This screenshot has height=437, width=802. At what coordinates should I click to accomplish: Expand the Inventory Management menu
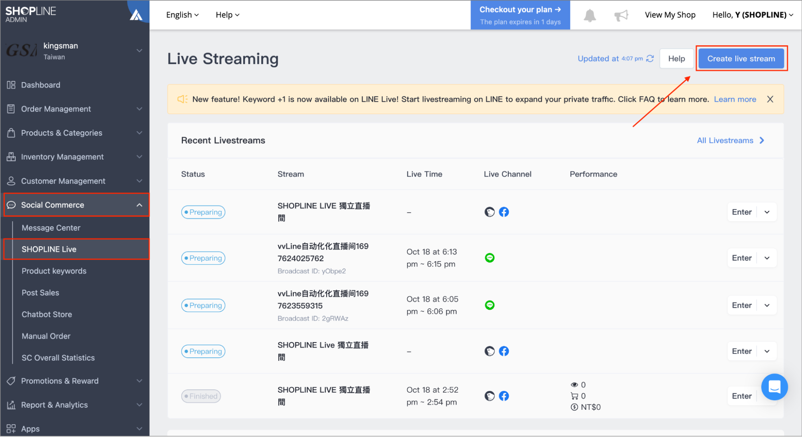(139, 157)
